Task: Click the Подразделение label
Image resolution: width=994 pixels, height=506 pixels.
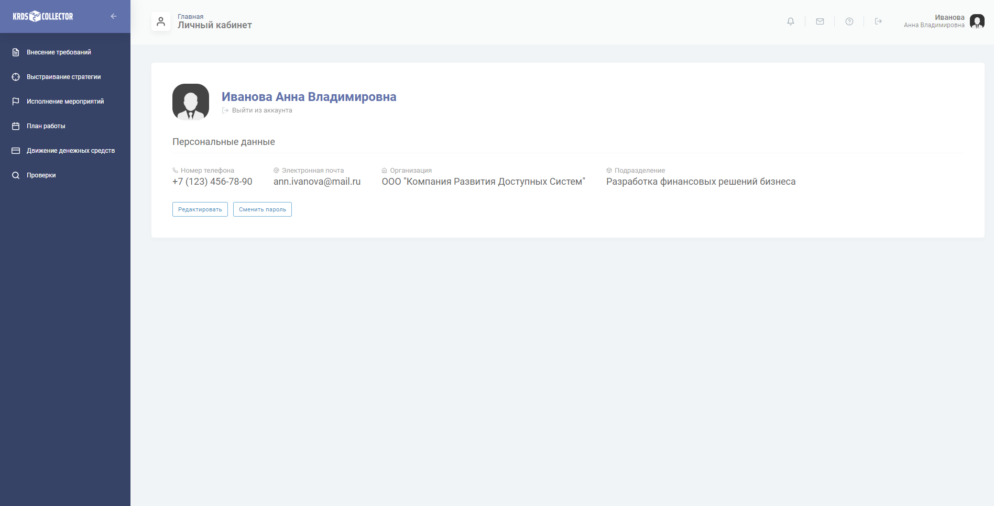Action: 640,171
